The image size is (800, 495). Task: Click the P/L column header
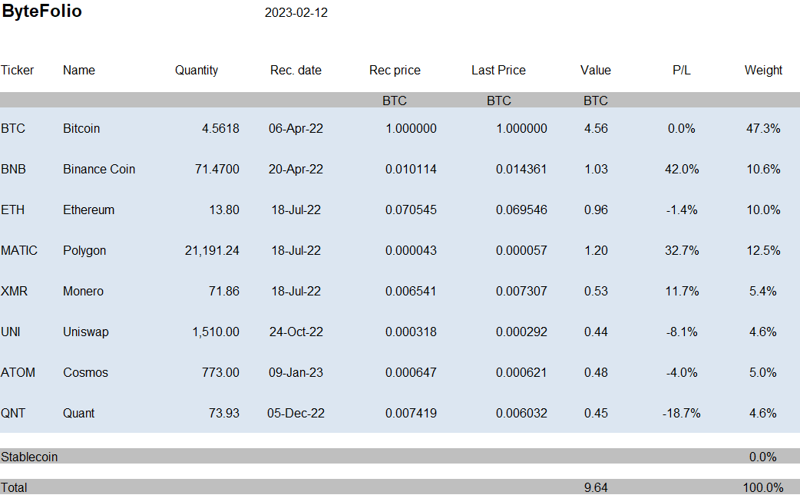[682, 70]
